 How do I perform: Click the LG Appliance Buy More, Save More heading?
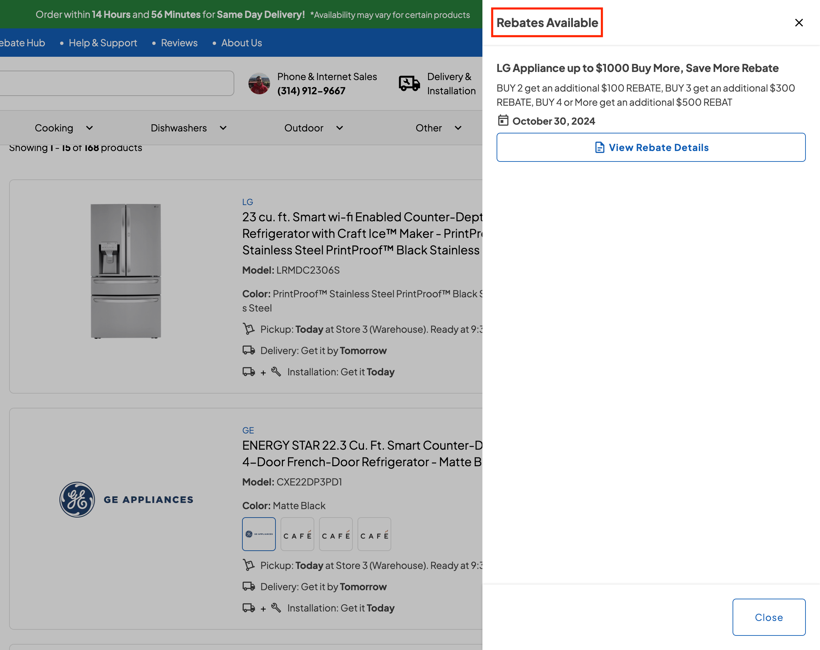[x=637, y=68]
